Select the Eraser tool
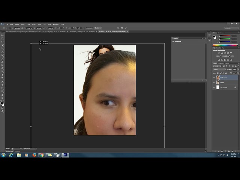 click(x=2, y=68)
